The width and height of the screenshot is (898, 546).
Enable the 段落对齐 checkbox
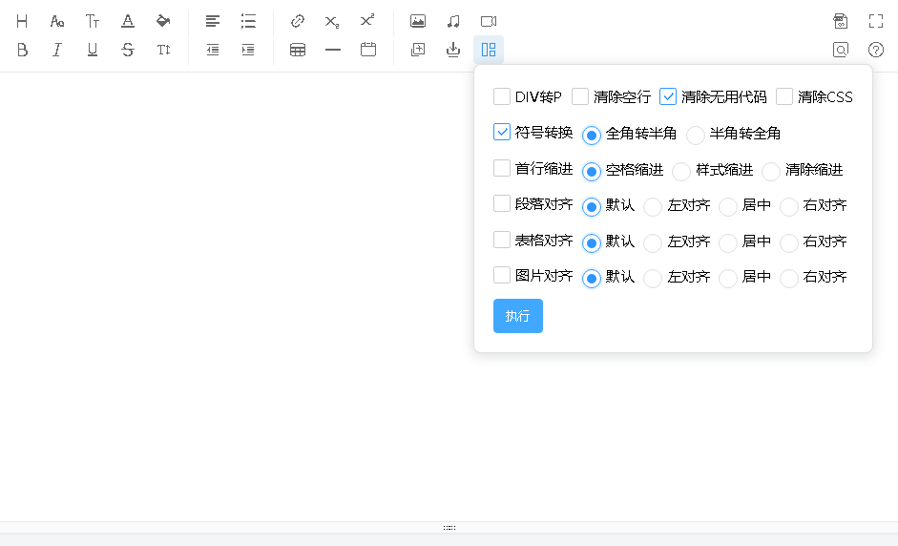point(502,203)
